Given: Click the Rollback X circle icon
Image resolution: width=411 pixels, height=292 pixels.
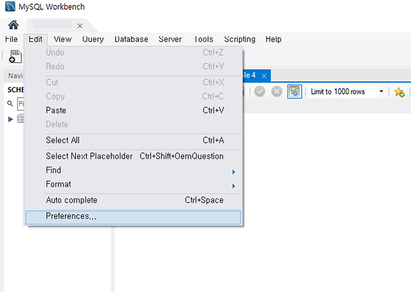Looking at the screenshot, I should tap(277, 91).
